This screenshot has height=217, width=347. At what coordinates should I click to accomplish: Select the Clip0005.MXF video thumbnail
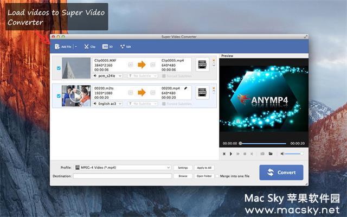click(x=76, y=68)
